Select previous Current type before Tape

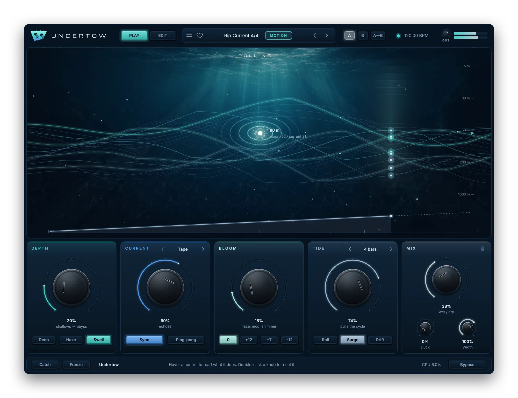162,249
